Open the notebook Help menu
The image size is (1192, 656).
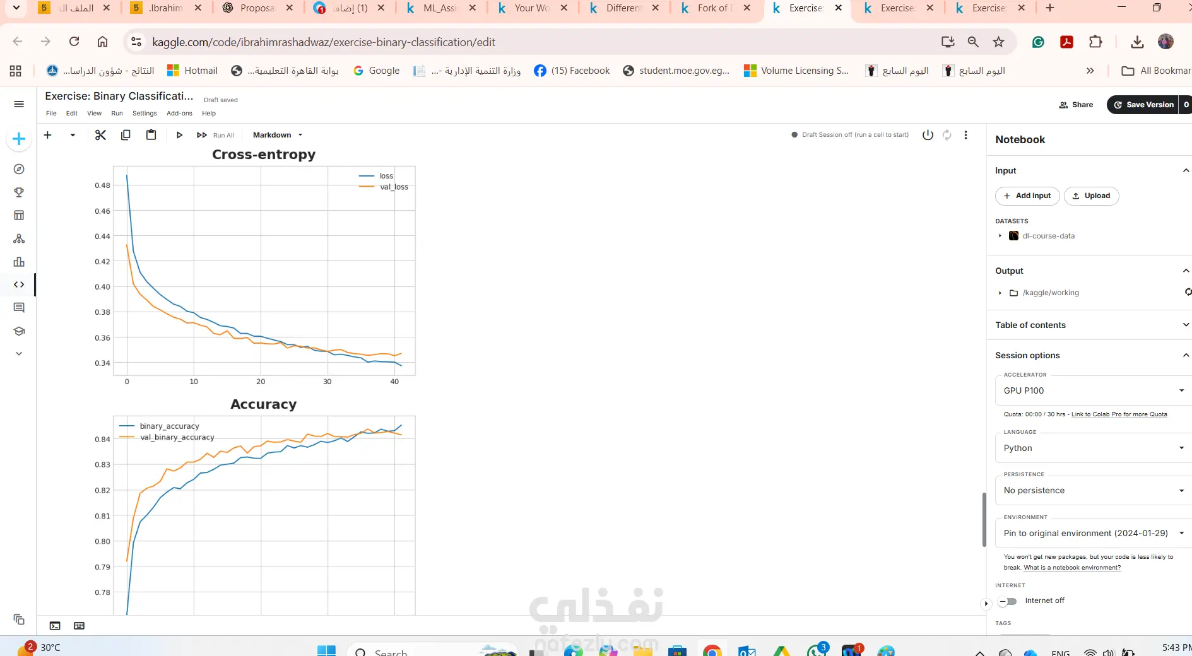pyautogui.click(x=209, y=114)
